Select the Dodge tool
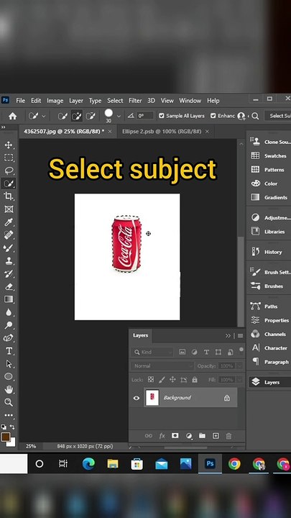The height and width of the screenshot is (518, 291). point(9,325)
